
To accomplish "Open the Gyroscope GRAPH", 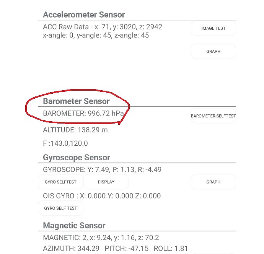I will [x=213, y=182].
